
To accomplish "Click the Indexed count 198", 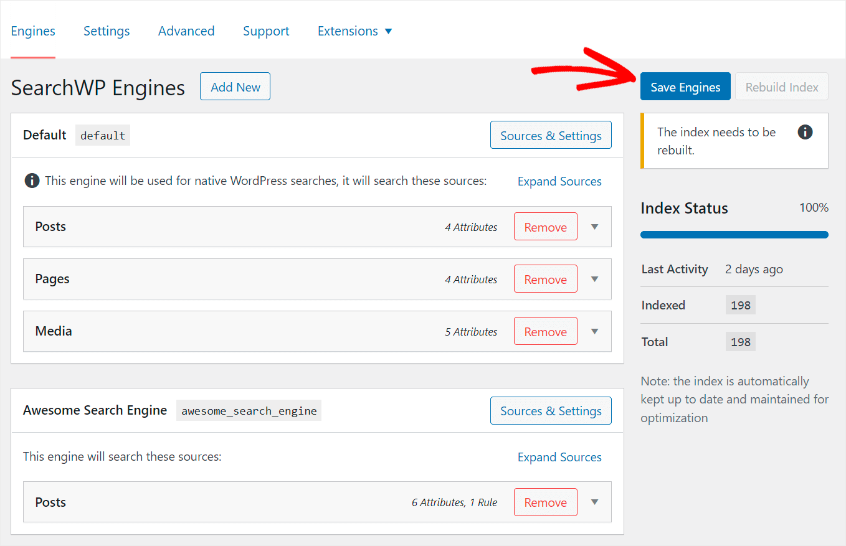I will click(741, 305).
